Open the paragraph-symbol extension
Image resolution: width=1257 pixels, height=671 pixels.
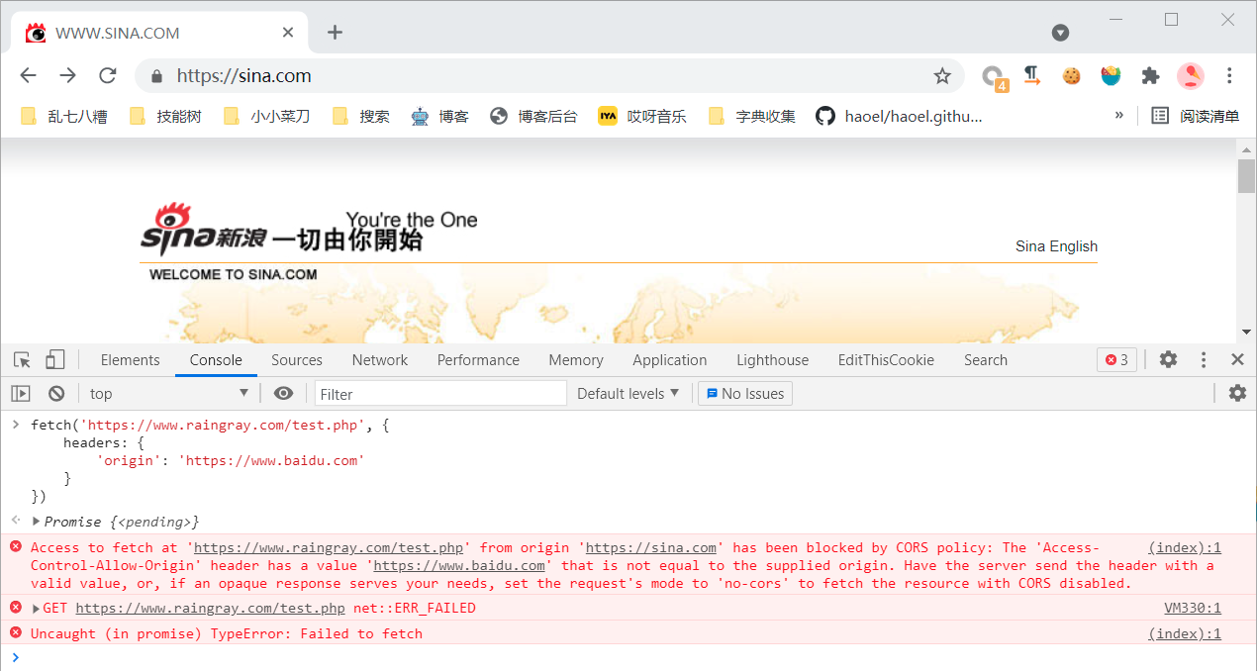[1032, 75]
